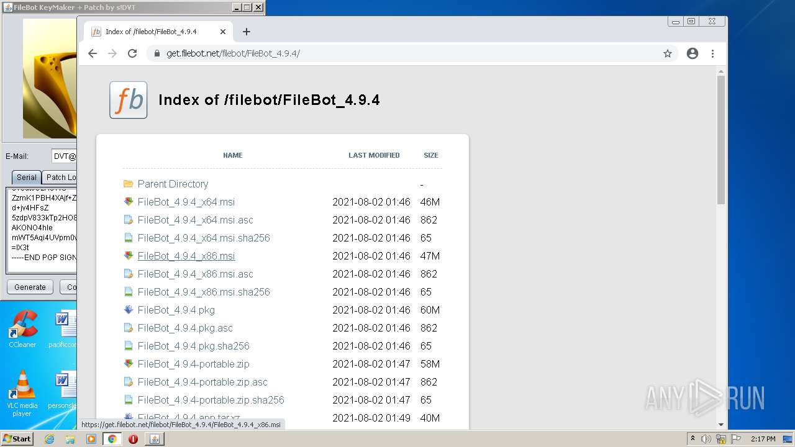Open Windows Explorer from the taskbar

tap(70, 439)
